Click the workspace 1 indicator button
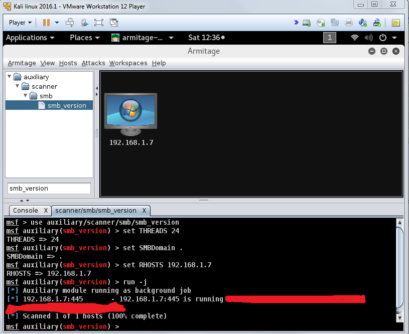Screen dimensions: 409x334 (330, 38)
